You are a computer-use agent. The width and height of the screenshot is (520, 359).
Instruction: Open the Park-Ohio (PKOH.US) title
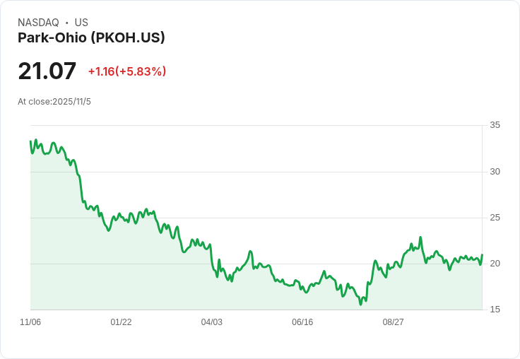click(91, 38)
